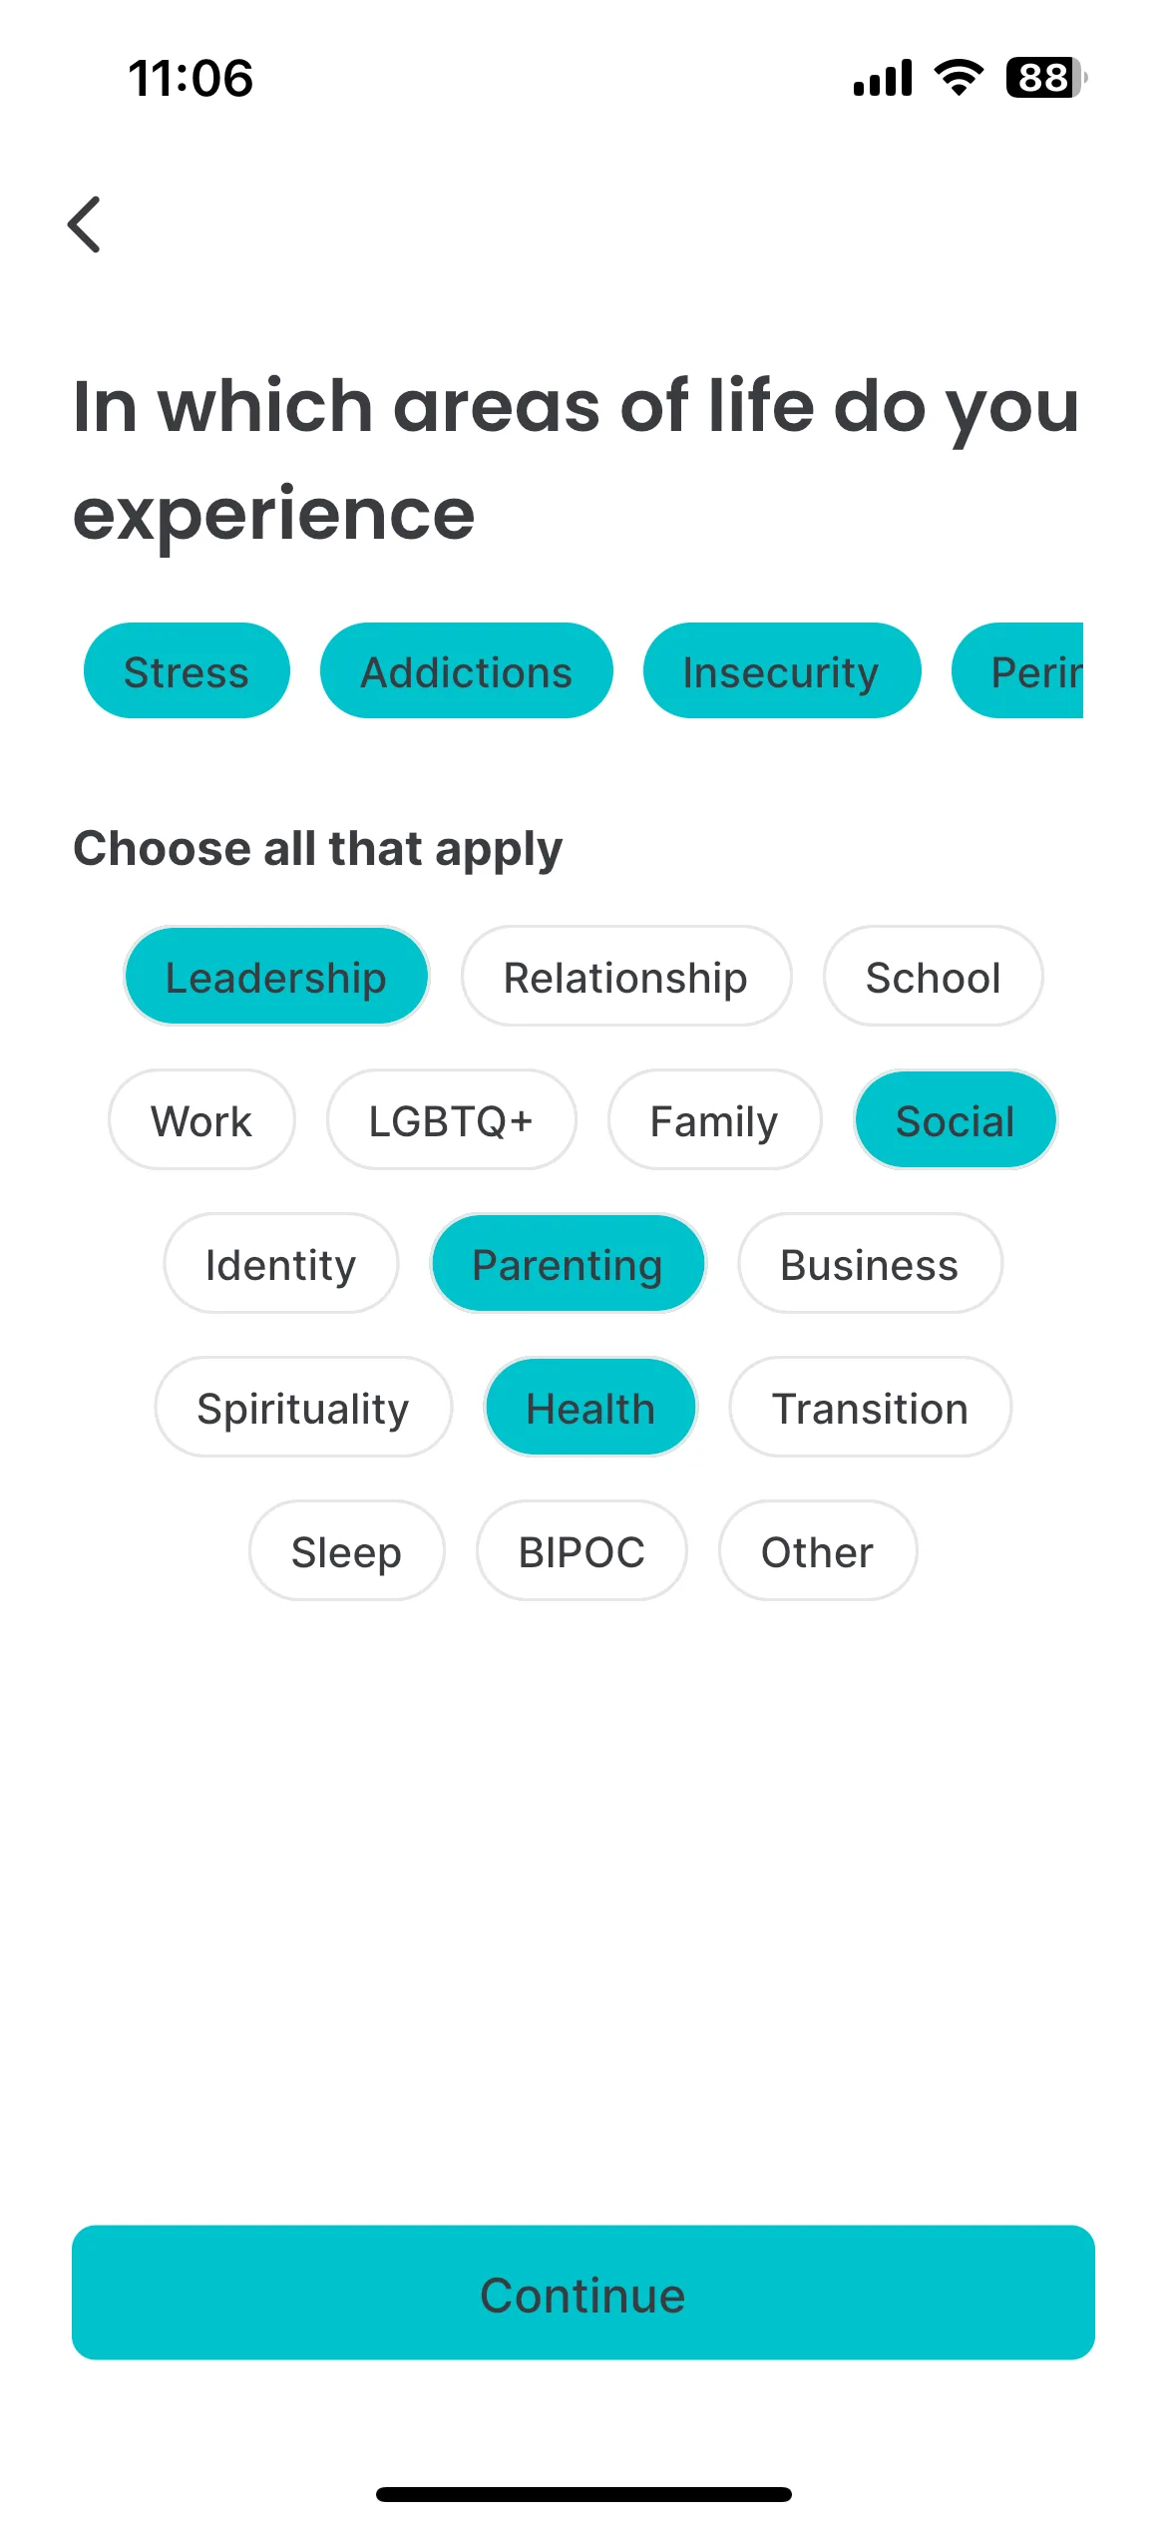Tap the Stress tag at top
The width and height of the screenshot is (1167, 2526).
point(187,671)
